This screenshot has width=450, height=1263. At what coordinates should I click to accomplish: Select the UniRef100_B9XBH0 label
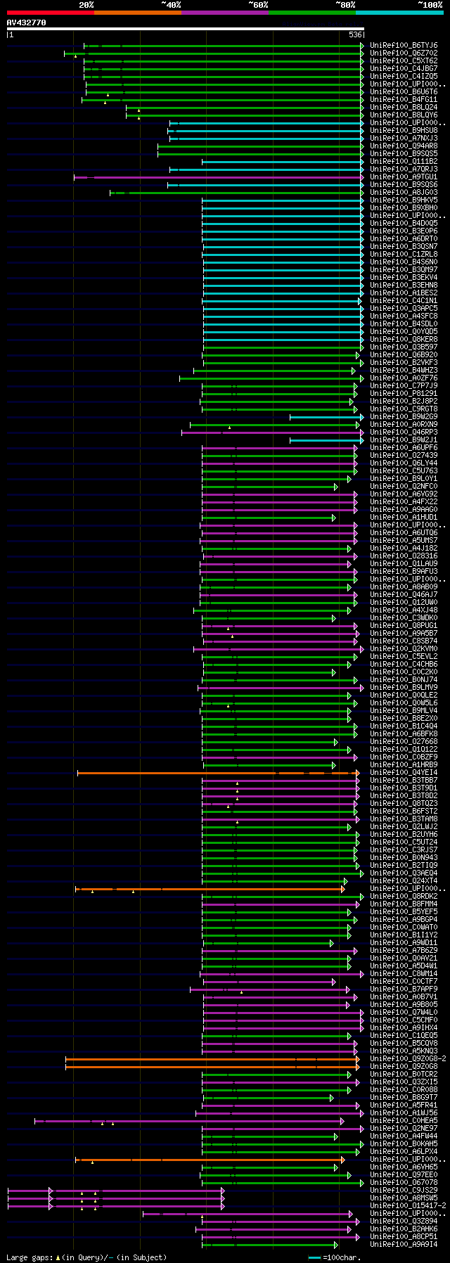[x=404, y=208]
